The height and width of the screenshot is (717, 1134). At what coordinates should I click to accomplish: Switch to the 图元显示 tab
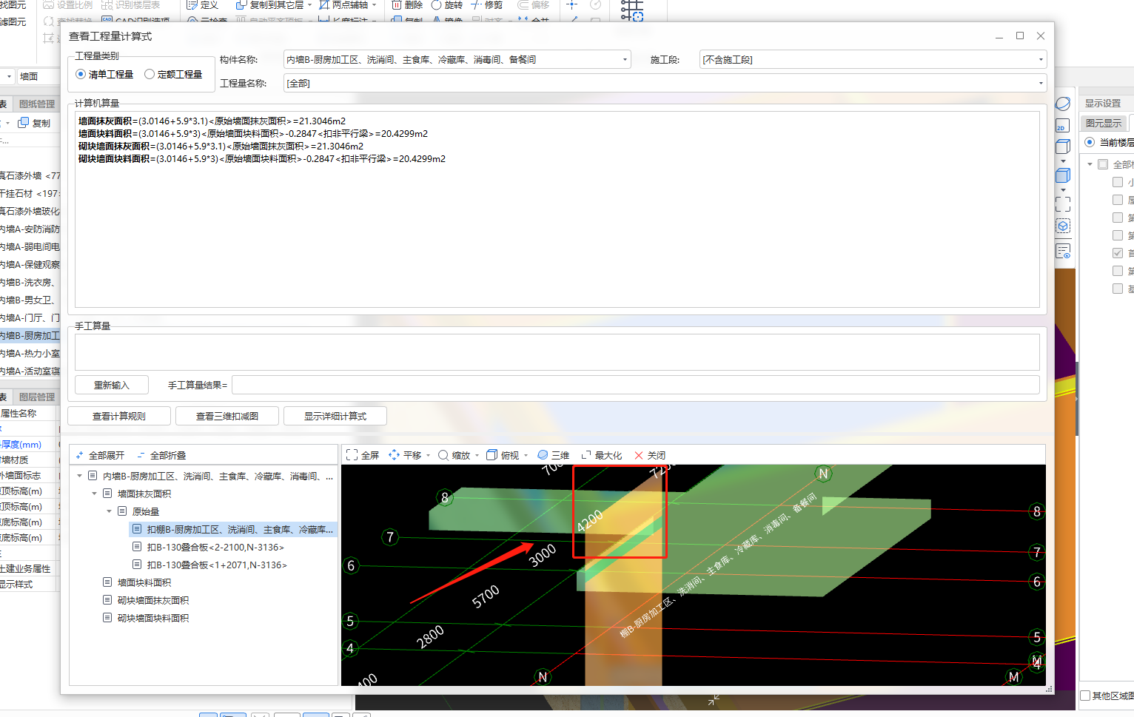click(1103, 123)
